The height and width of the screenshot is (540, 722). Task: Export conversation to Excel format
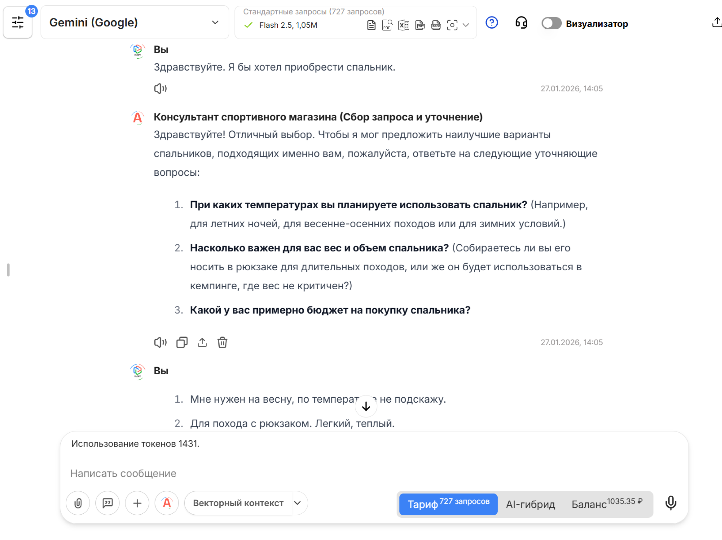coord(404,25)
